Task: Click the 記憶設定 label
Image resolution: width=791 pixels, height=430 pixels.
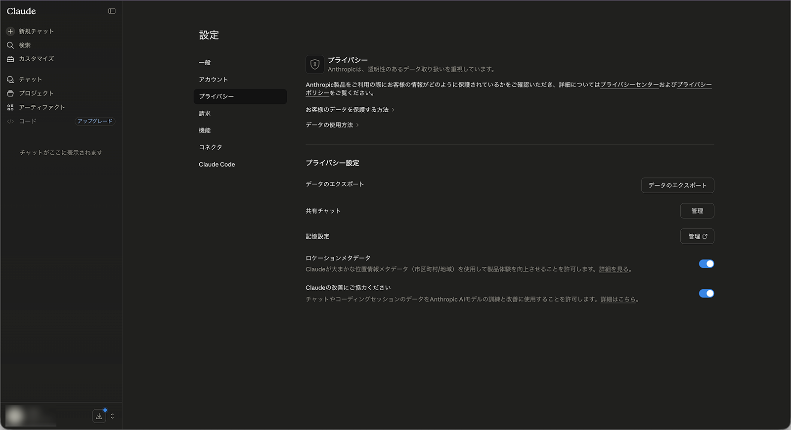Action: (317, 237)
